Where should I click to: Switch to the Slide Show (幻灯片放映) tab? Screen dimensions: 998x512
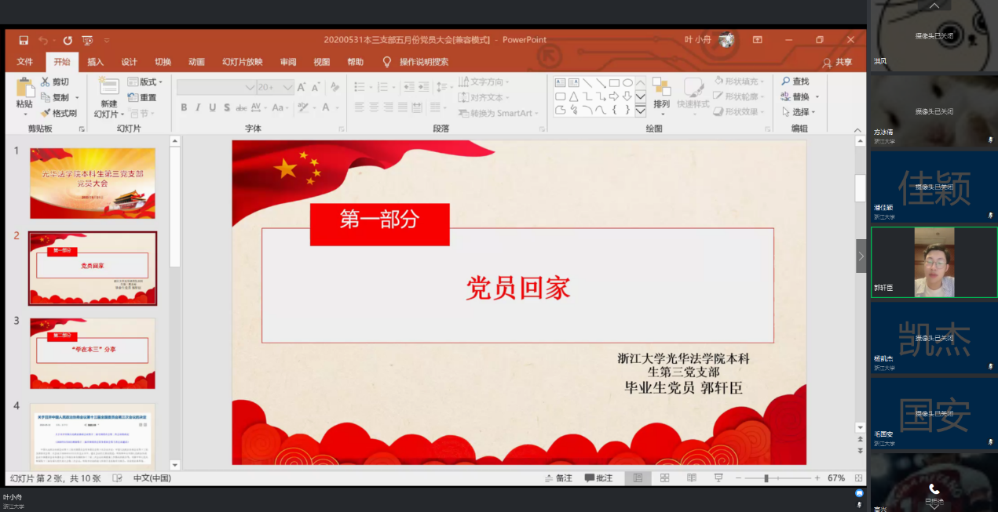242,62
